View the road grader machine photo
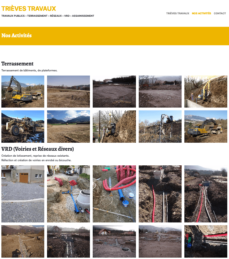 [x=23, y=126]
